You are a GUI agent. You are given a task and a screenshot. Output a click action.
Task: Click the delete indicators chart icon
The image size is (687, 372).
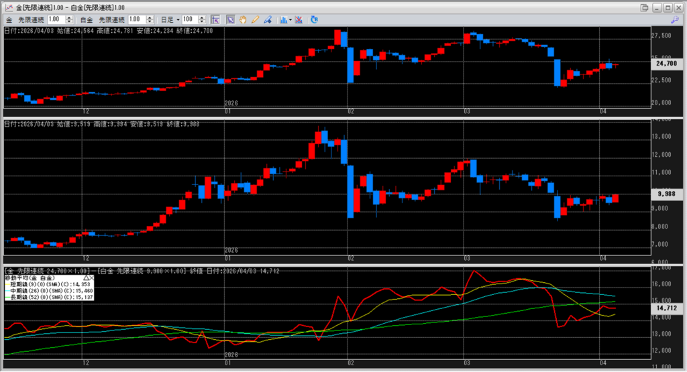click(x=299, y=19)
